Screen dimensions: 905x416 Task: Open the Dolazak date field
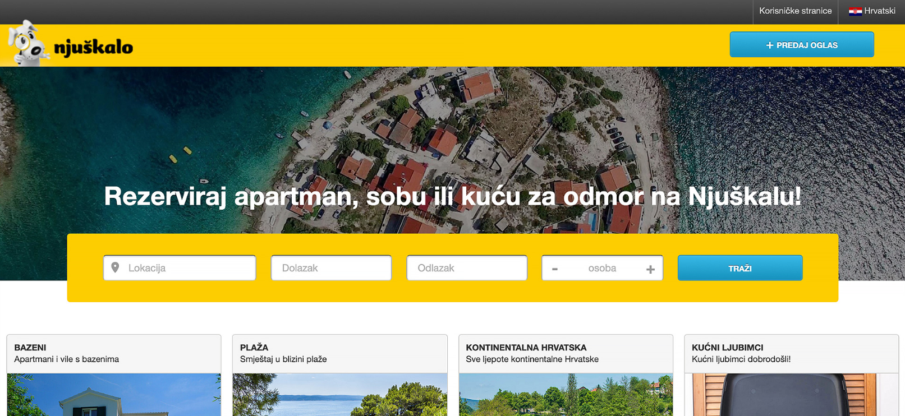tap(331, 268)
